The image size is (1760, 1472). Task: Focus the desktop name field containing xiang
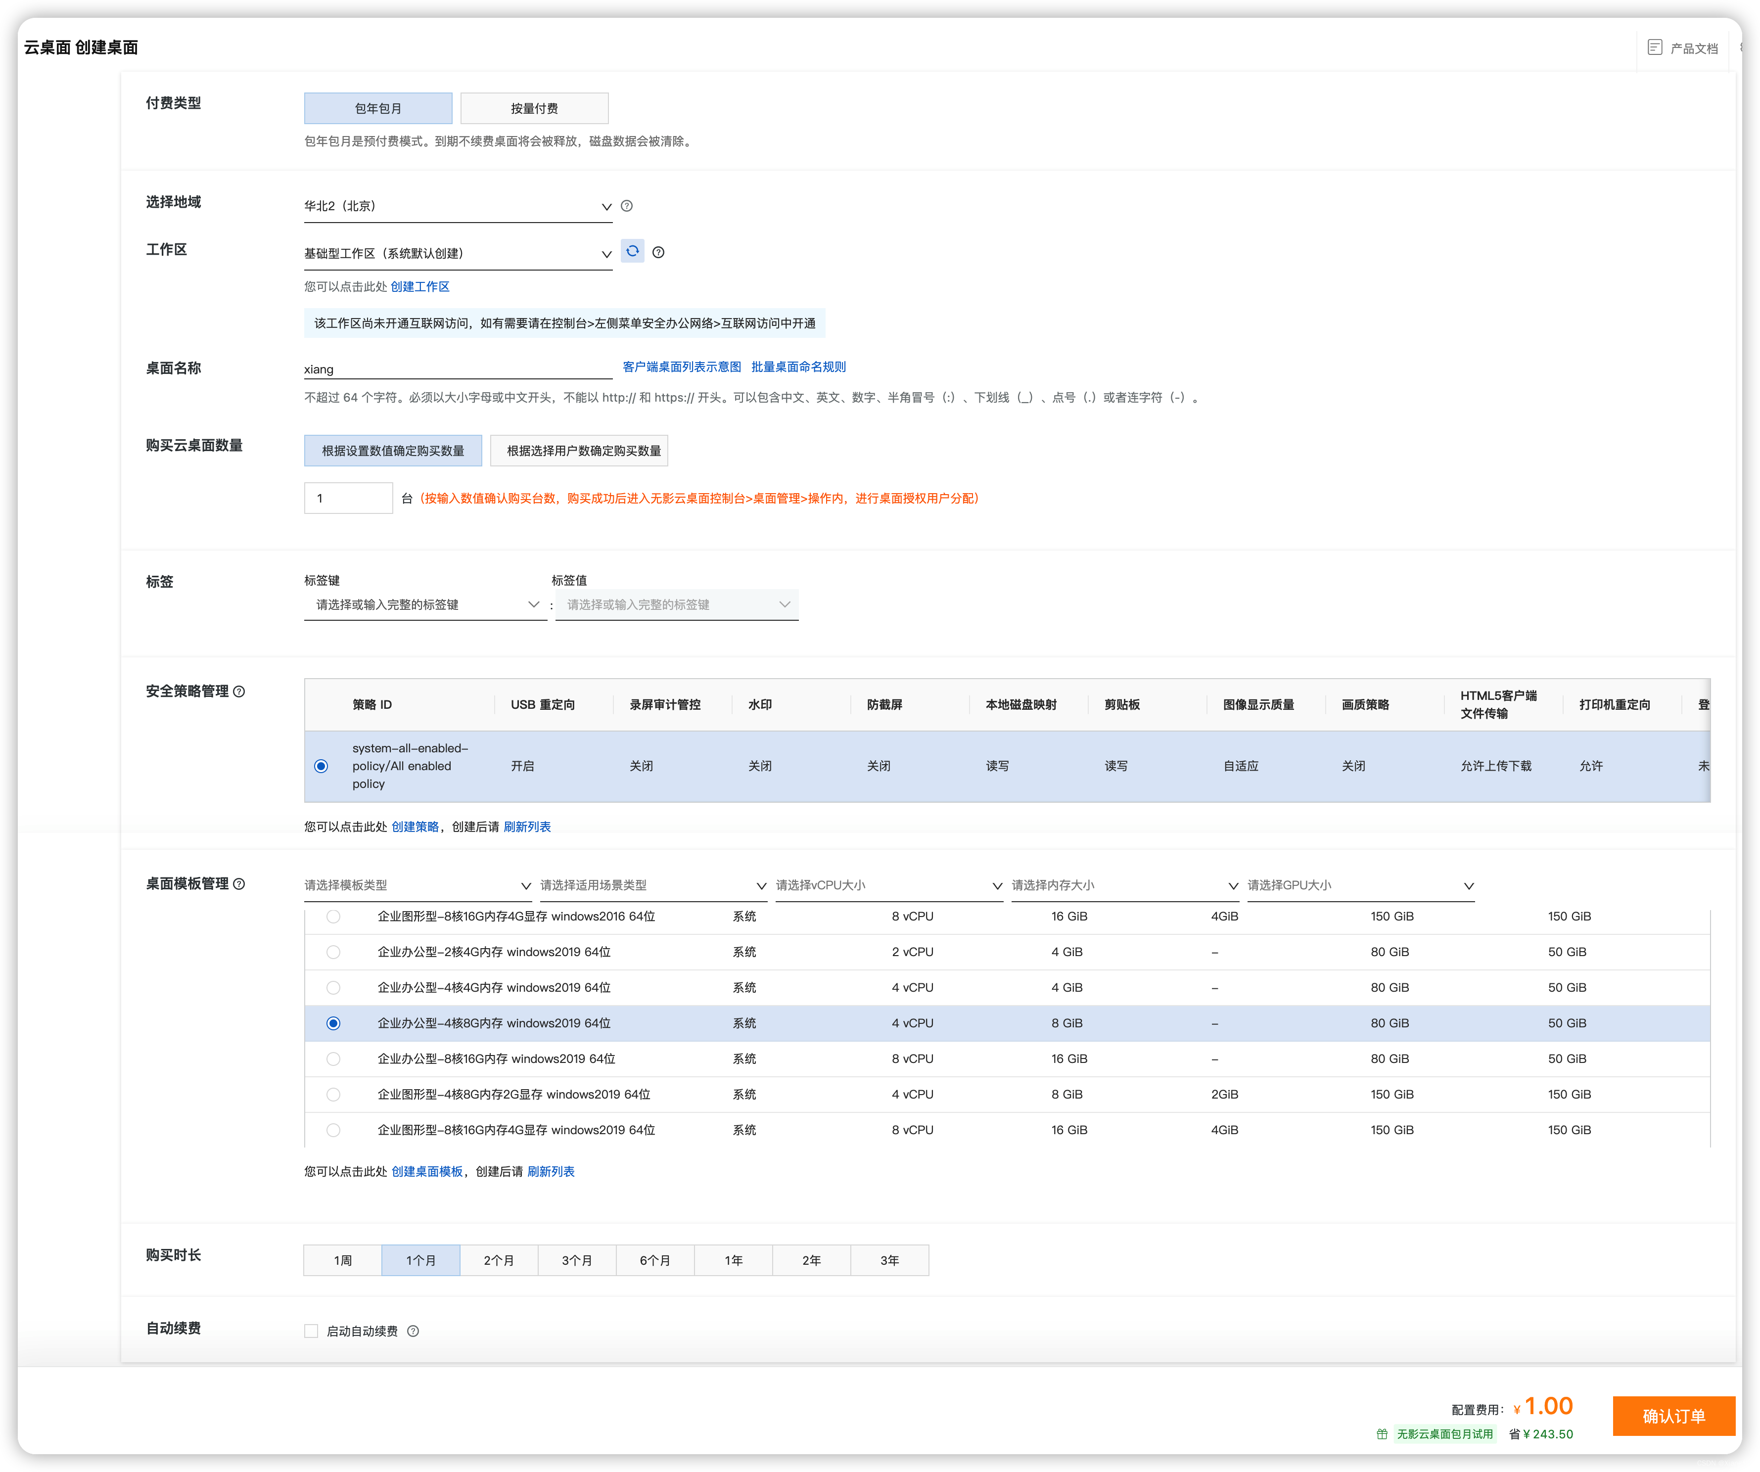pyautogui.click(x=458, y=369)
